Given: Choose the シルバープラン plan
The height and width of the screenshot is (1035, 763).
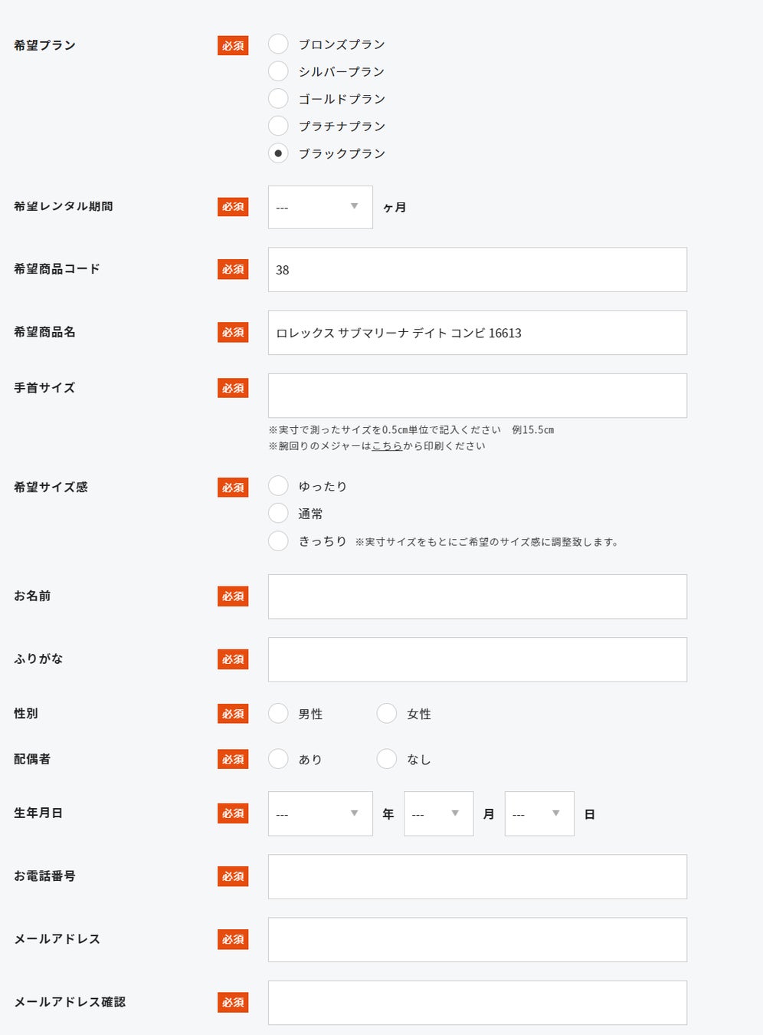Looking at the screenshot, I should [x=278, y=71].
